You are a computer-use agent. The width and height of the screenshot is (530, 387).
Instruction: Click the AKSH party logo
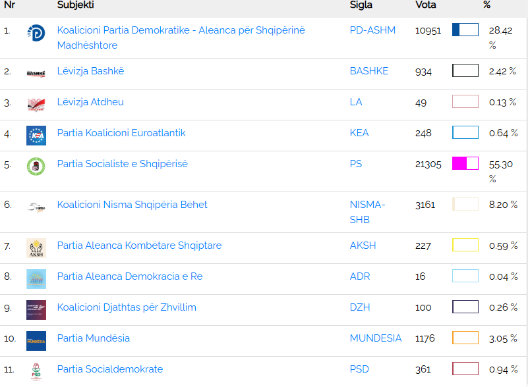[x=36, y=247]
